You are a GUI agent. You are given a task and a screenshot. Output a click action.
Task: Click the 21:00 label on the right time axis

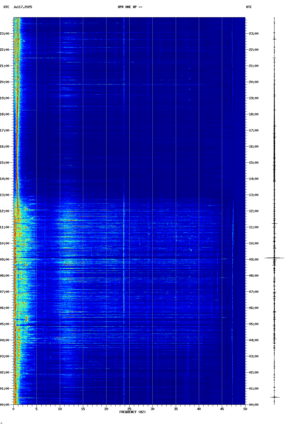pyautogui.click(x=254, y=66)
